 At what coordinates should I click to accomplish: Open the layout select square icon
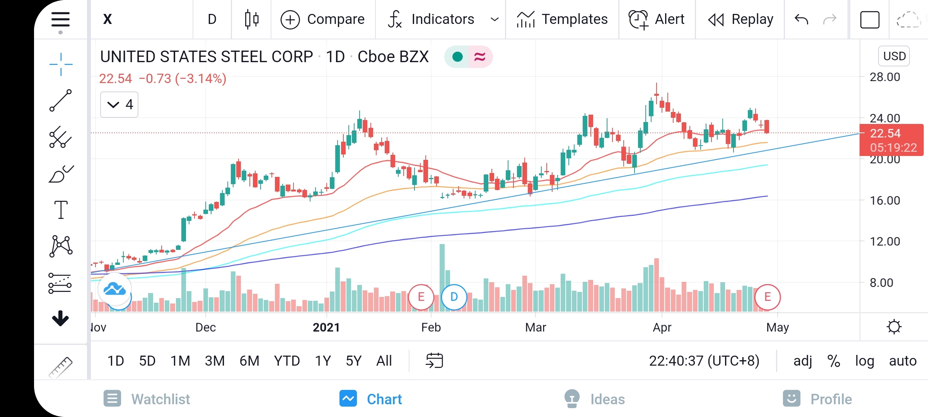click(870, 20)
